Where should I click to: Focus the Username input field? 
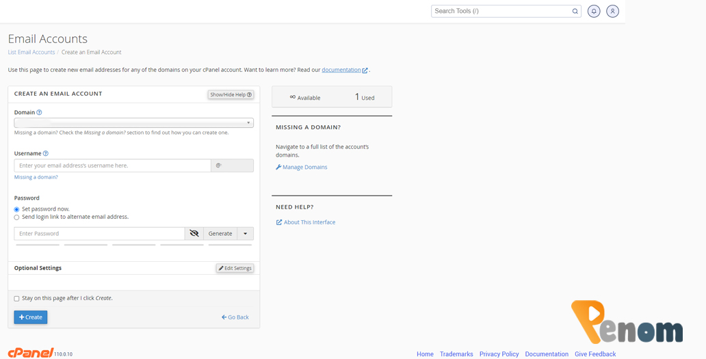tap(113, 165)
